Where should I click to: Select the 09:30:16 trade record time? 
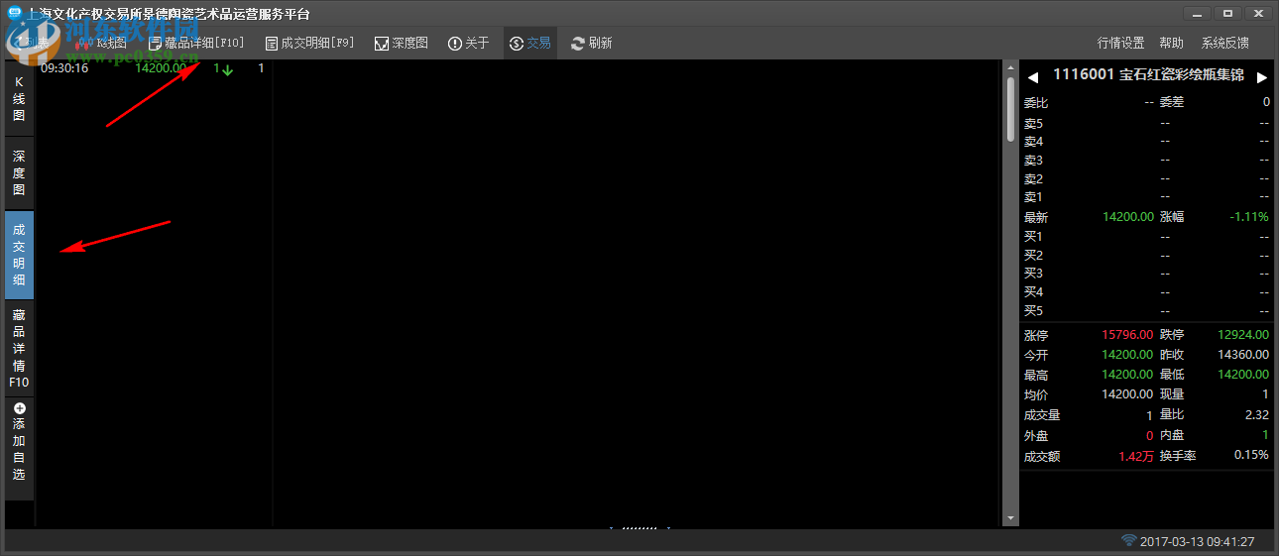click(x=64, y=68)
